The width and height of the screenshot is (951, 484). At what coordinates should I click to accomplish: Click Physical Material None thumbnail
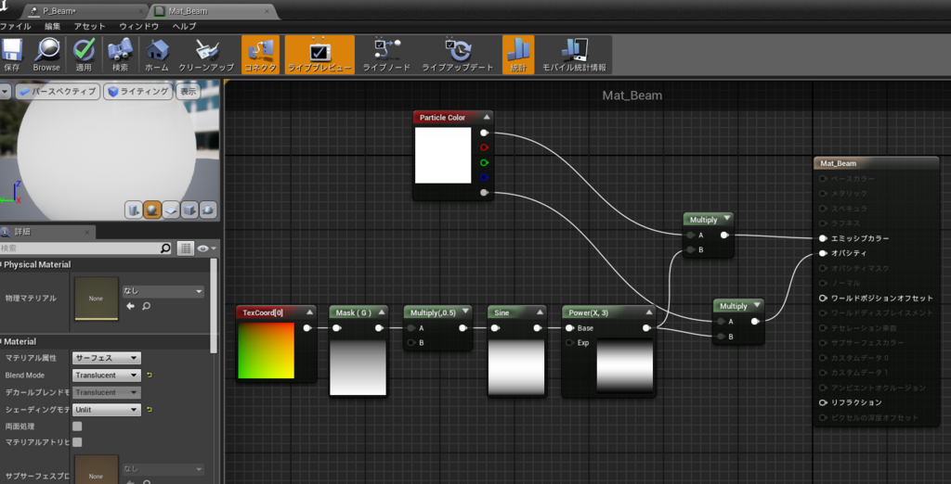[x=96, y=299]
